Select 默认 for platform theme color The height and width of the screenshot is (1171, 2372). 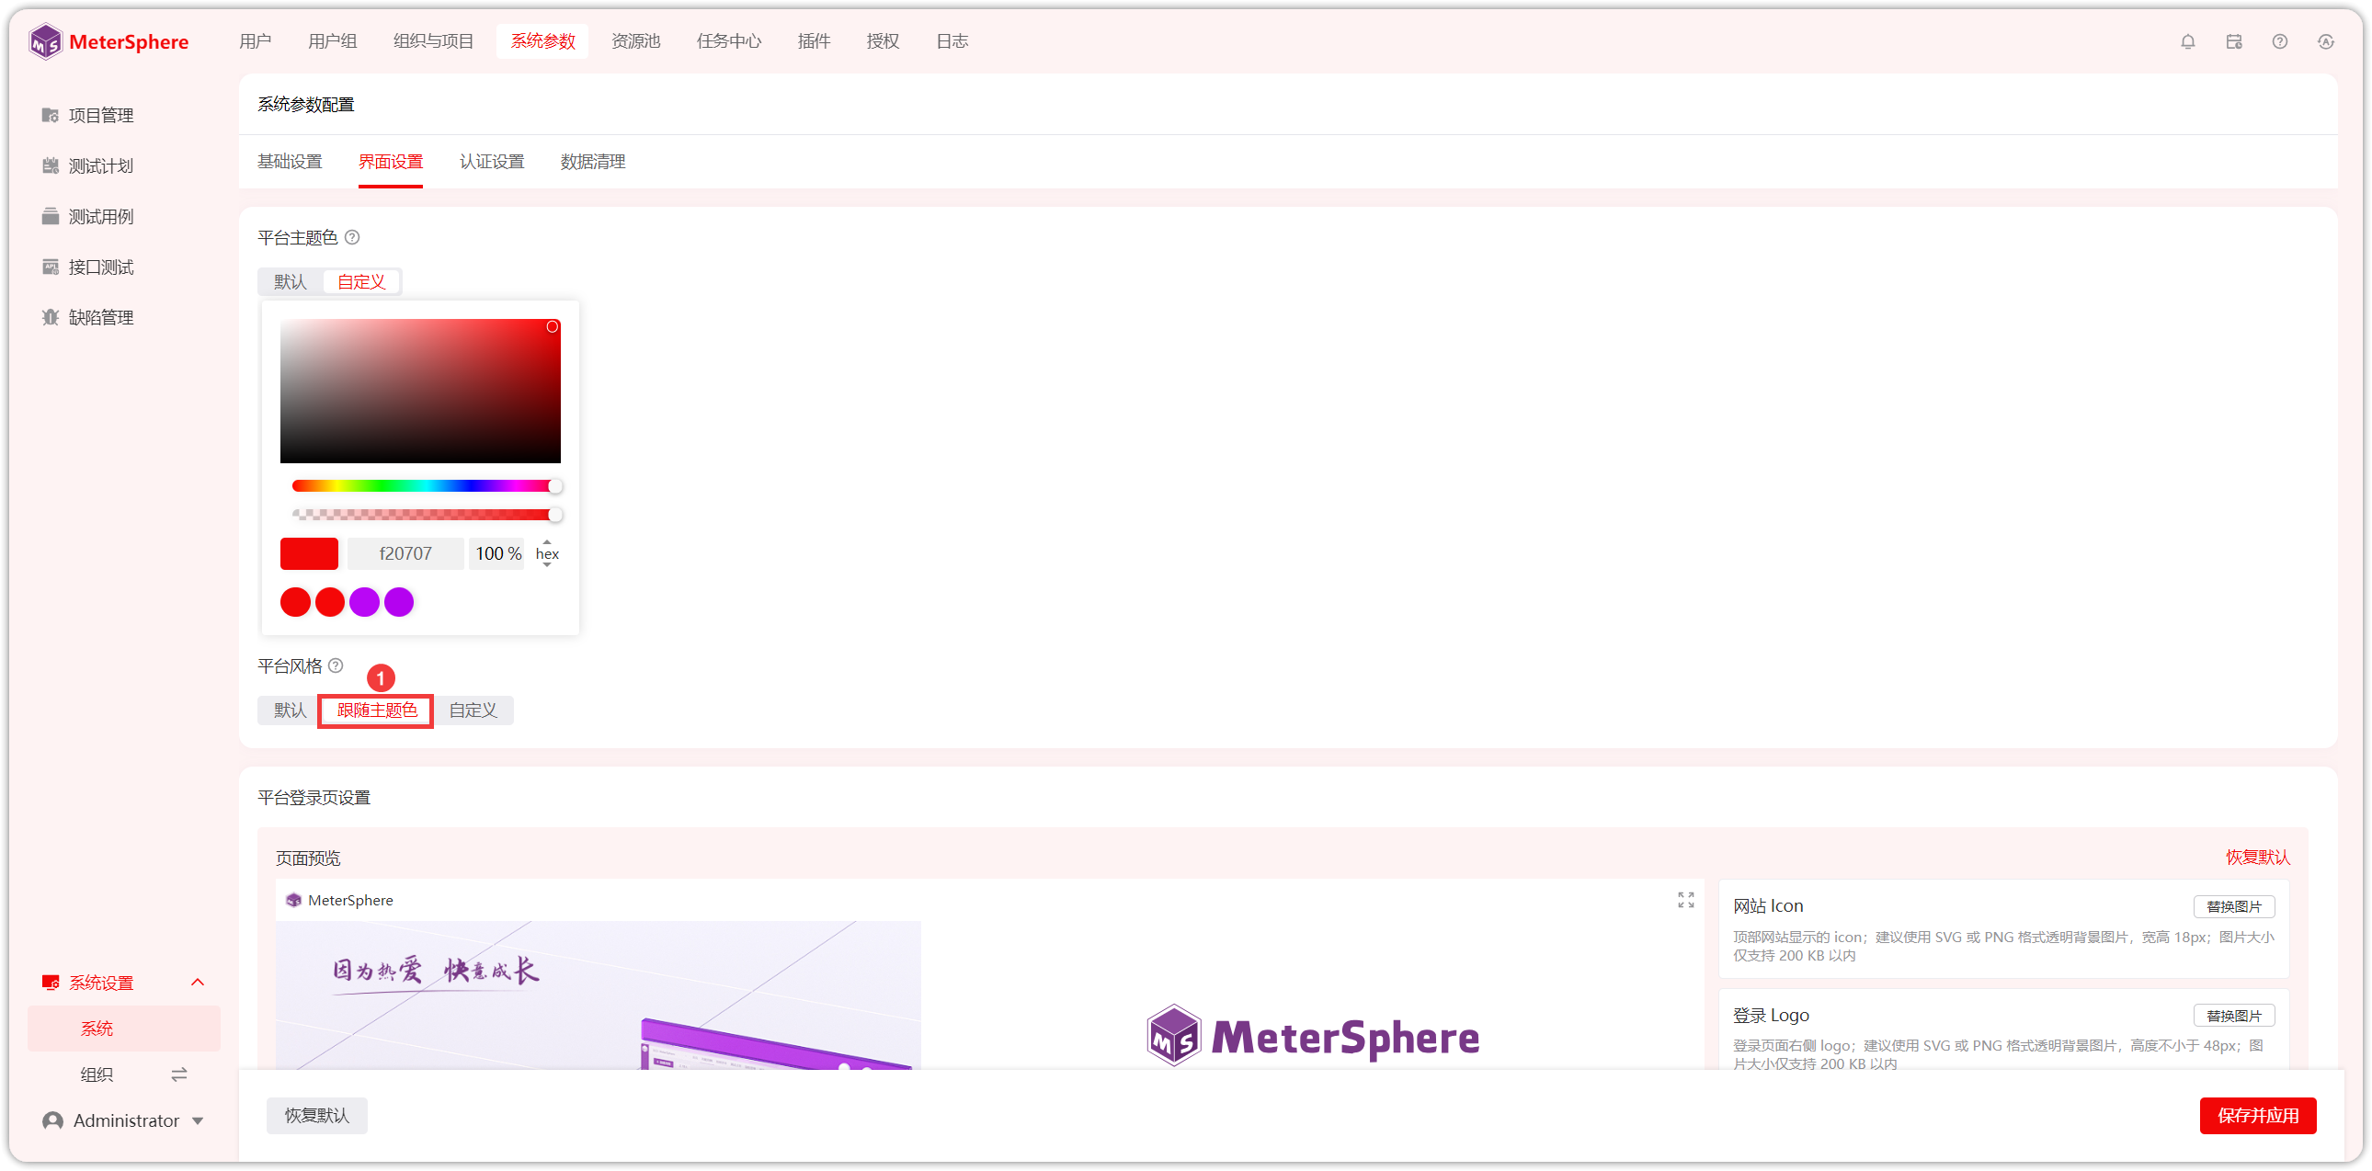pyautogui.click(x=290, y=281)
